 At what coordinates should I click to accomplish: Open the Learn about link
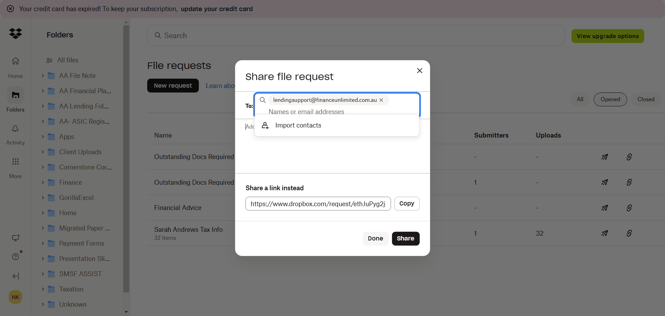pyautogui.click(x=220, y=86)
